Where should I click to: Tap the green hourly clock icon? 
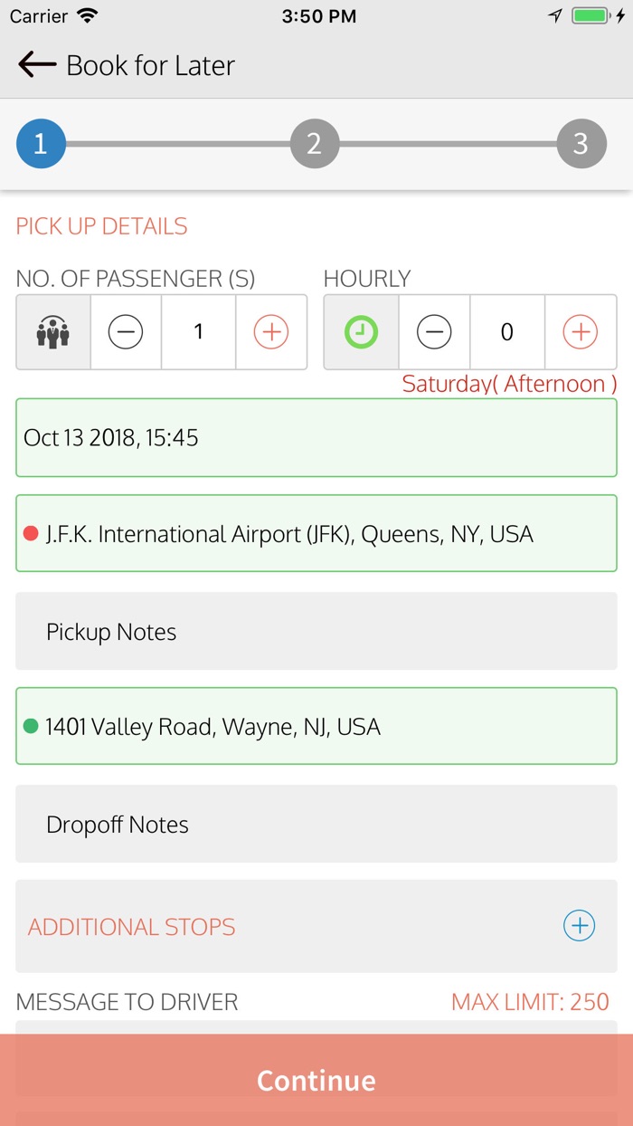click(x=361, y=332)
